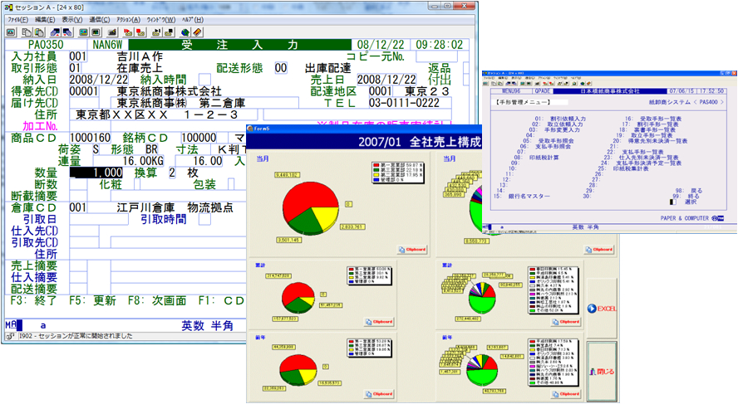Image resolution: width=738 pixels, height=404 pixels.
Task: Click the copy icon in Session A toolbar
Action: point(27,32)
